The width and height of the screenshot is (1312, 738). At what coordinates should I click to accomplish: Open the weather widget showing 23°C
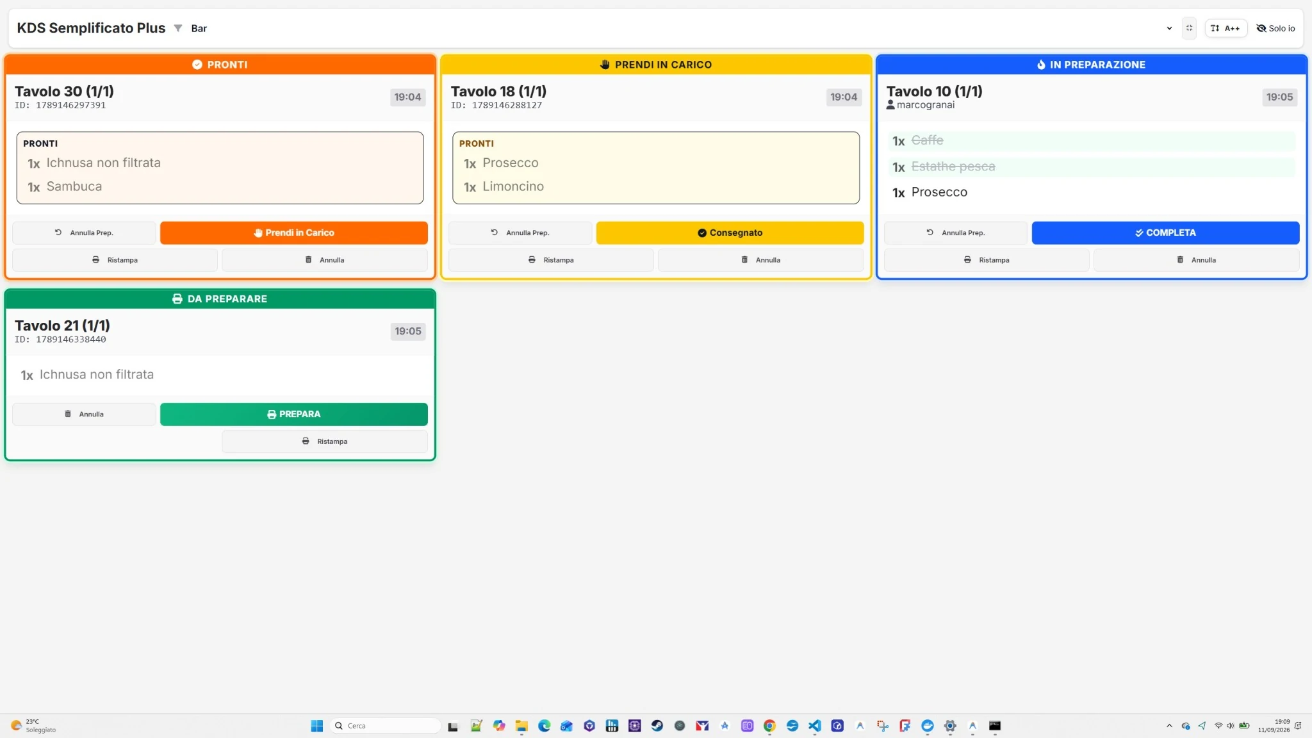point(33,726)
